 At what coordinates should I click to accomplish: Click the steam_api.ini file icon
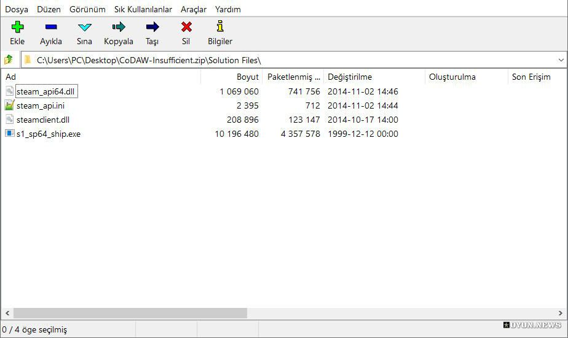(10, 105)
